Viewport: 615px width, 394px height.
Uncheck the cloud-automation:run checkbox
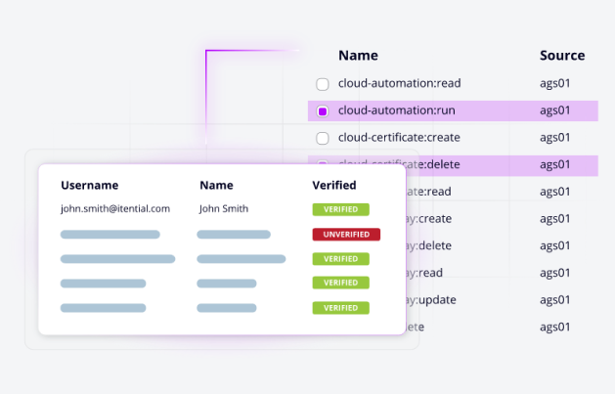323,111
